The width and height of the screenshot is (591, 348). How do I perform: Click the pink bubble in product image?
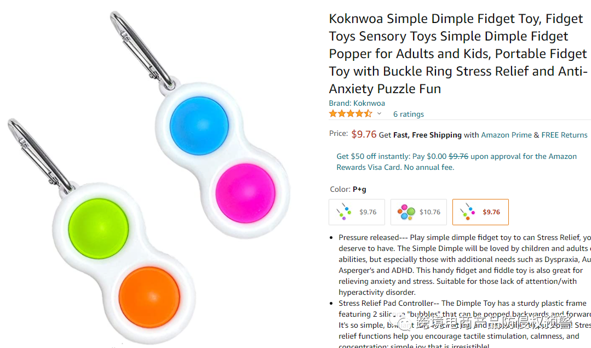pos(245,193)
